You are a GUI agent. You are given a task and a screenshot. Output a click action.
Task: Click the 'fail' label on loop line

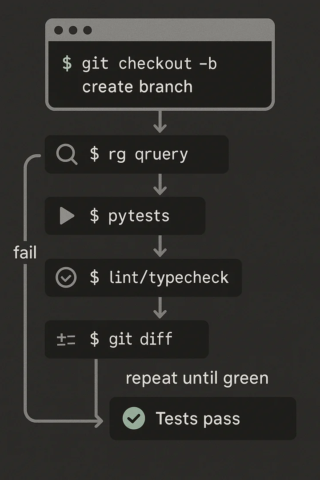click(x=25, y=252)
